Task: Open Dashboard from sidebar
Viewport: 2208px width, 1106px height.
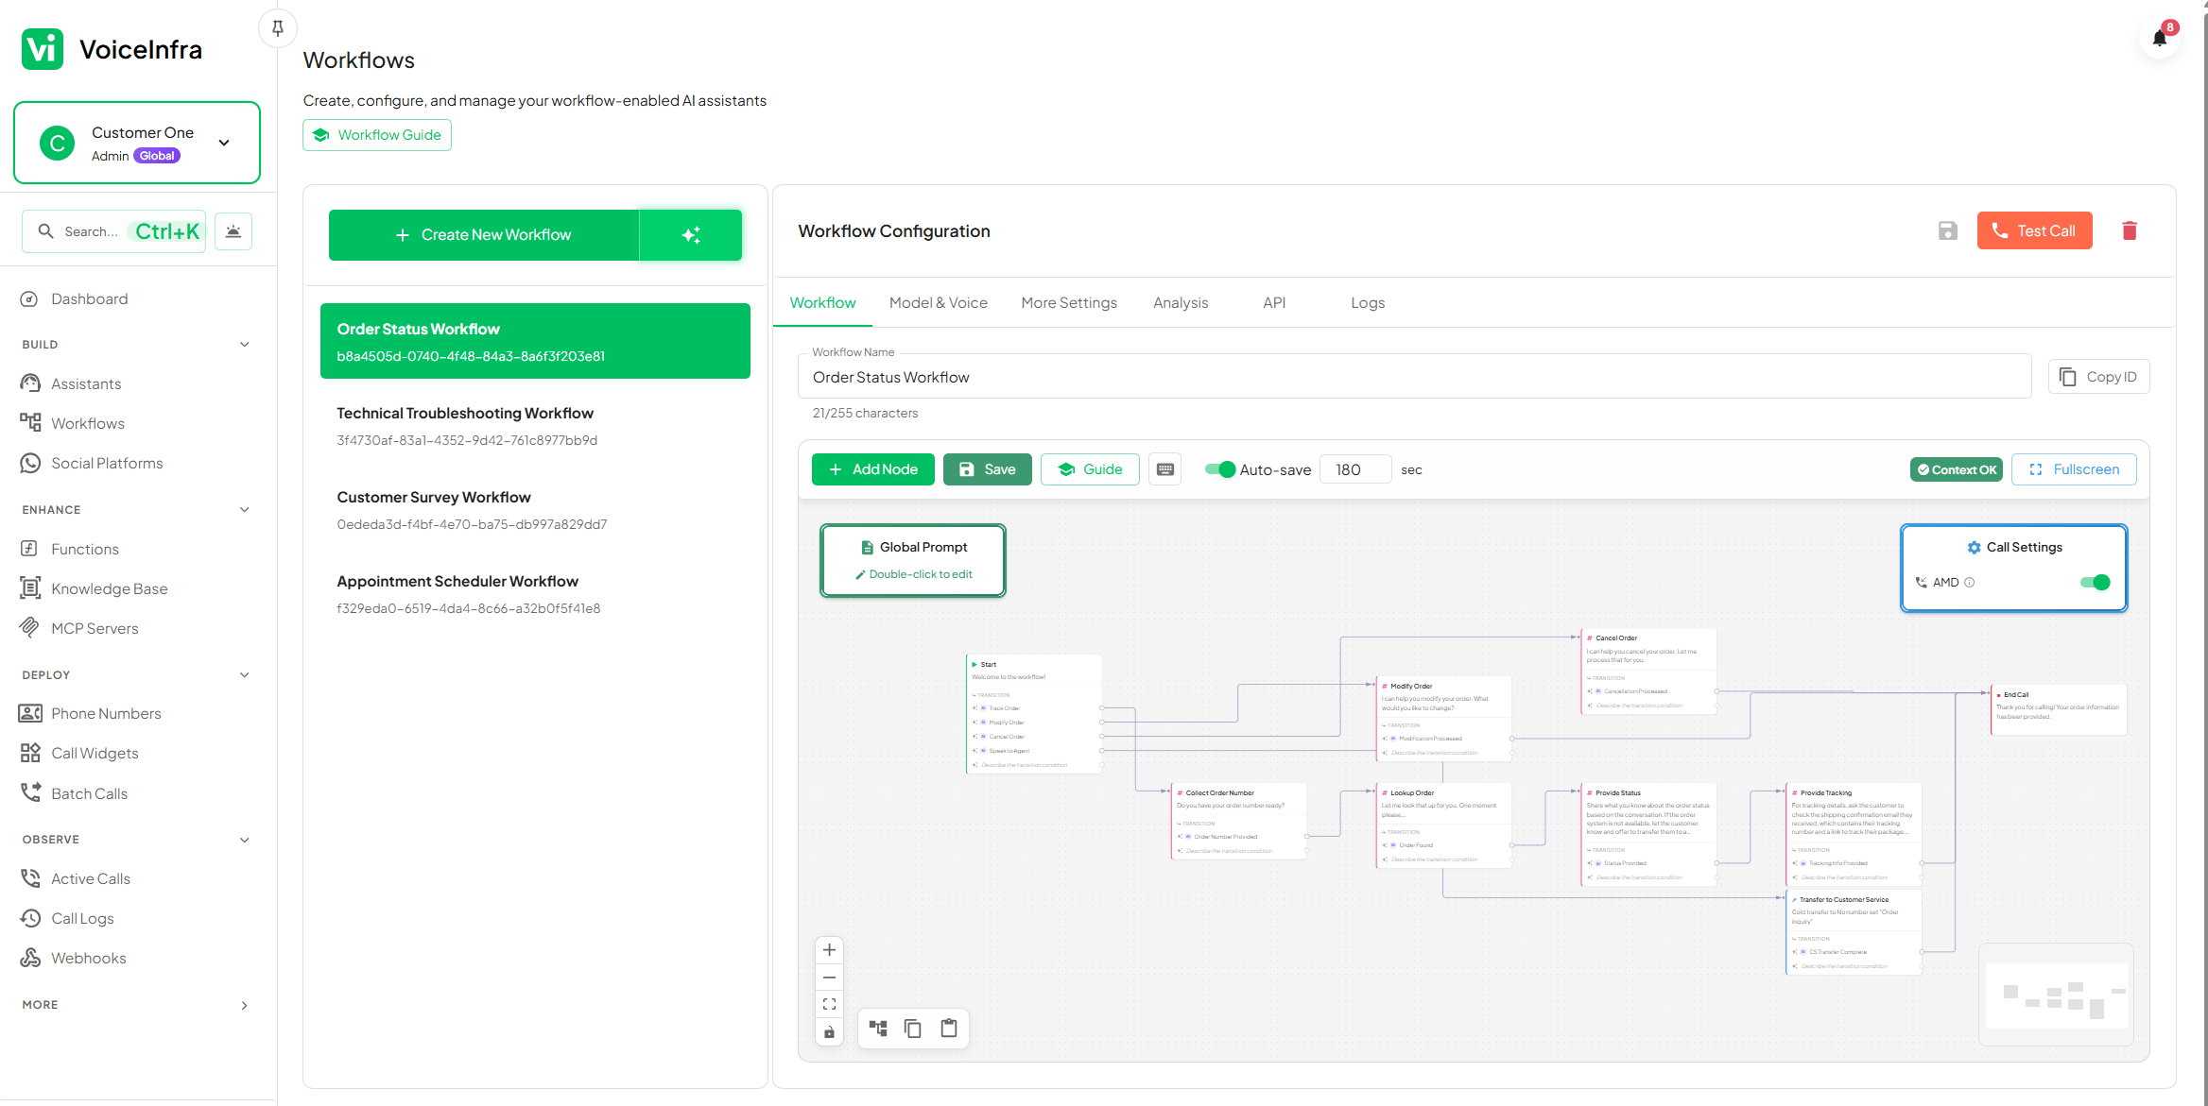Action: (x=89, y=298)
